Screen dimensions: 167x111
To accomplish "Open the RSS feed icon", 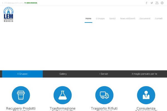I will pos(162,3).
